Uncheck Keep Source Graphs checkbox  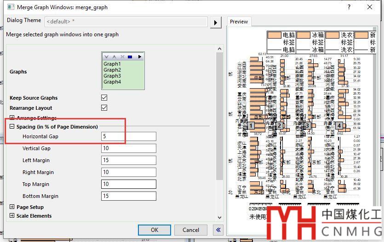[104, 98]
